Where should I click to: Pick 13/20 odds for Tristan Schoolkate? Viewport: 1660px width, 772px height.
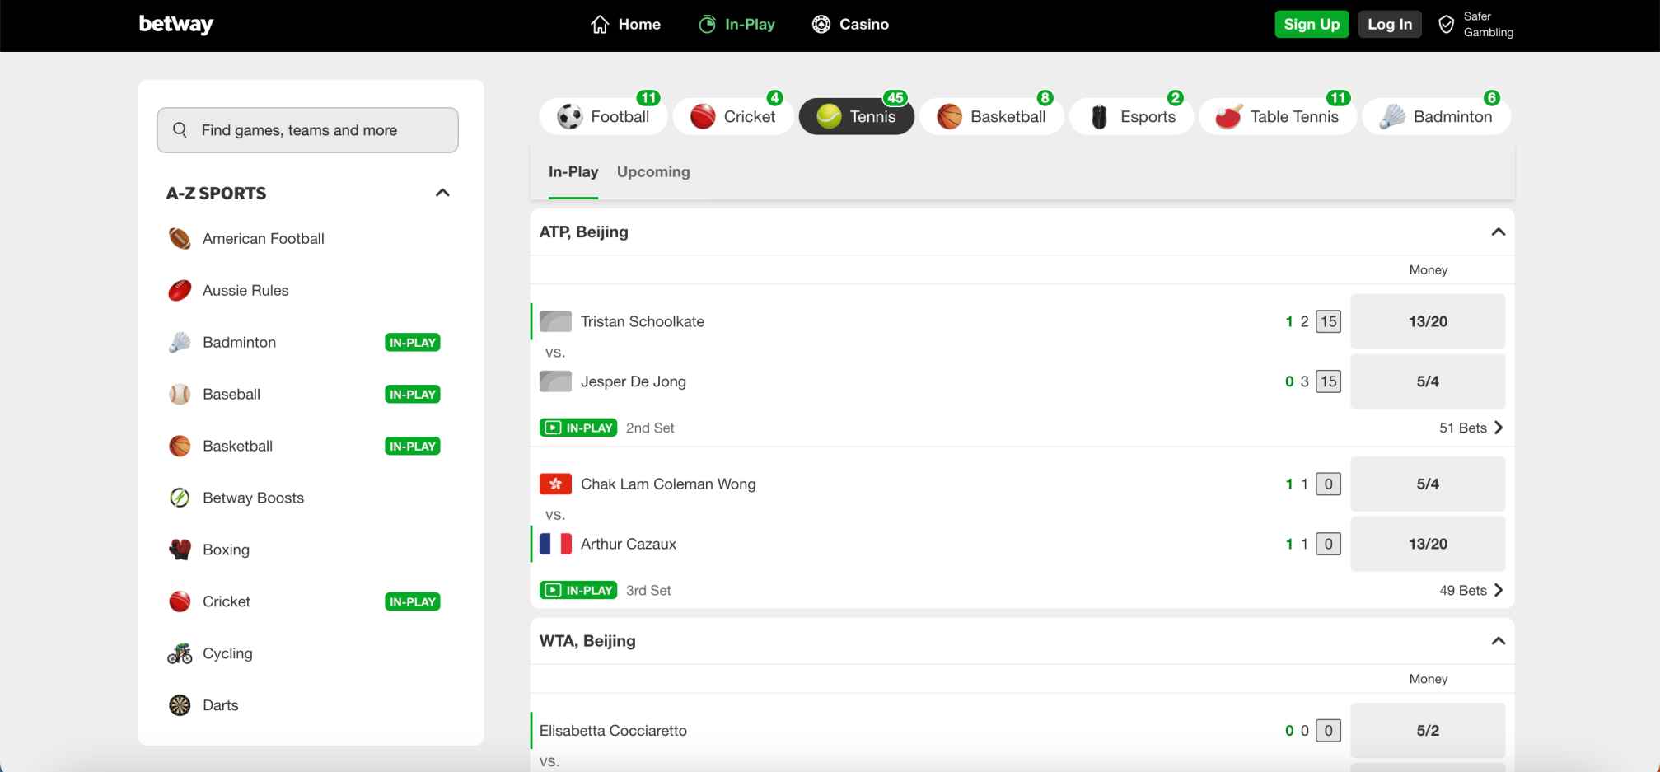click(x=1427, y=321)
